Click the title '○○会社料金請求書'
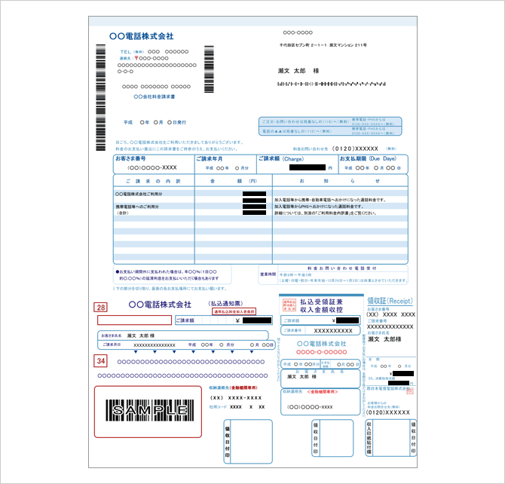The image size is (505, 484). point(155,96)
